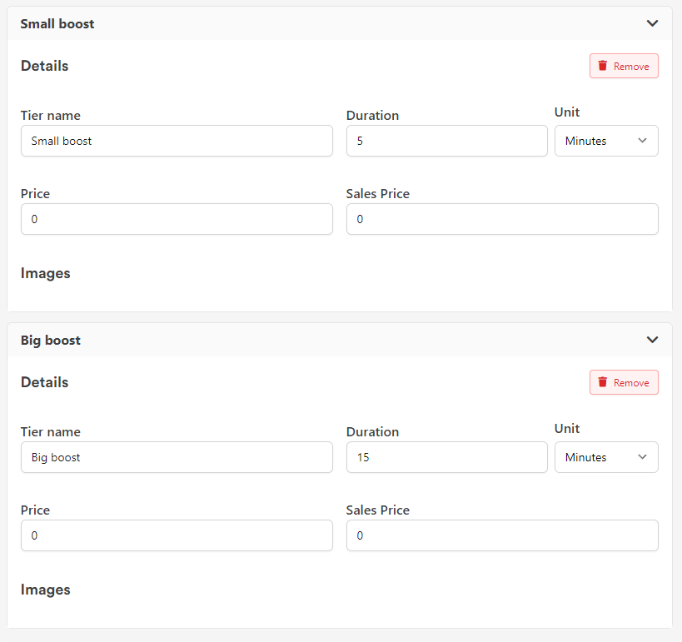This screenshot has width=682, height=642.
Task: Click the Small boost header title
Action: click(57, 23)
